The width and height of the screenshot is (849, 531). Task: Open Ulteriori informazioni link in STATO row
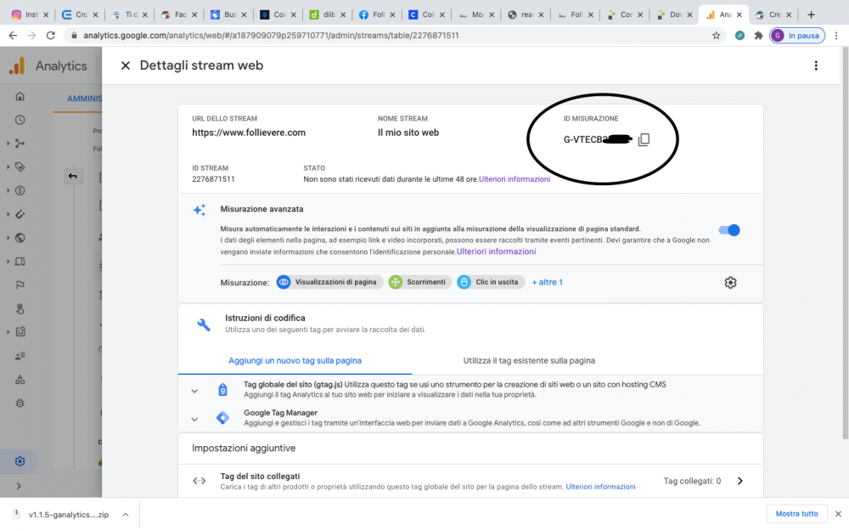[x=514, y=179]
